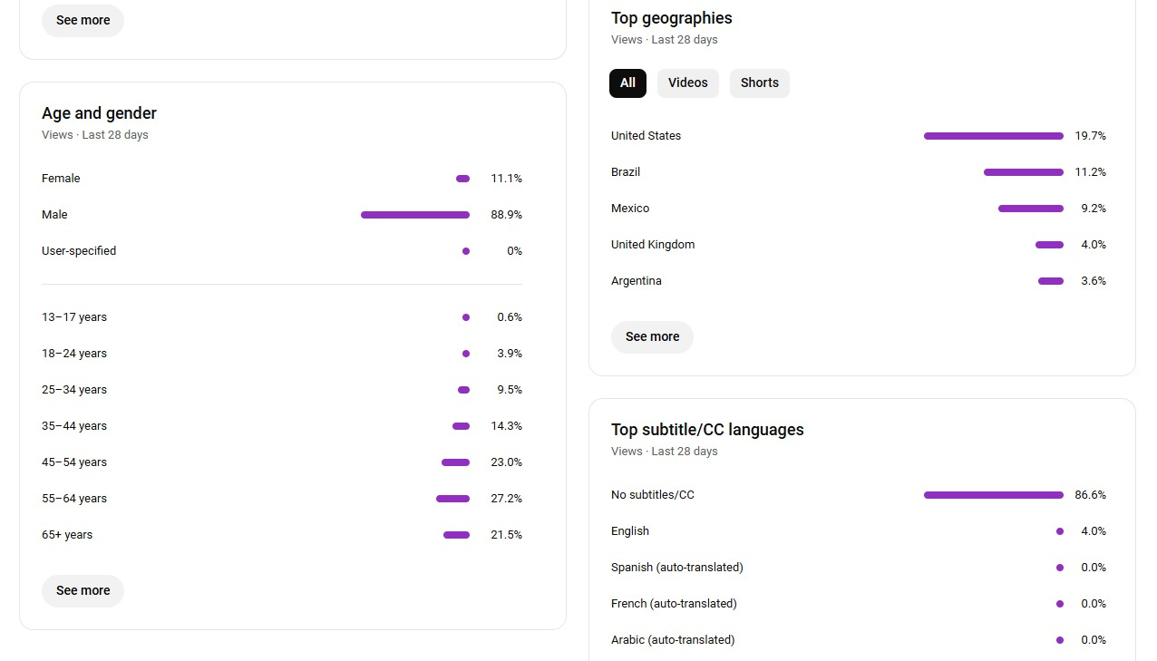
Task: Click the User-specified dot indicator
Action: [466, 251]
